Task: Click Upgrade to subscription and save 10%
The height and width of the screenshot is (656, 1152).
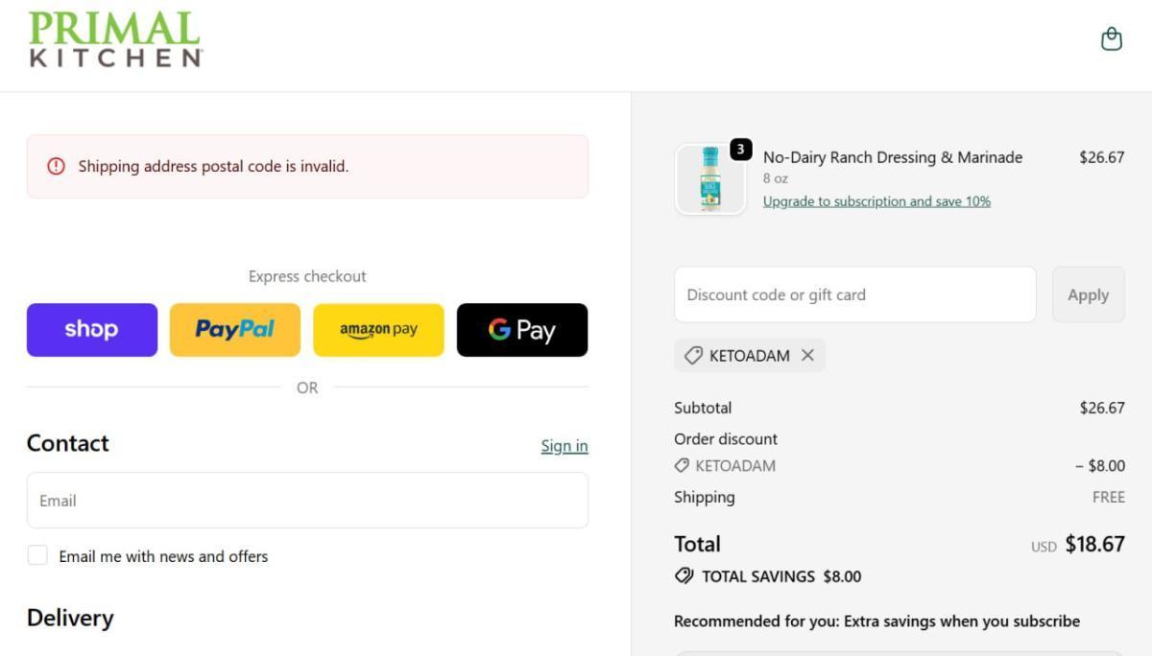Action: pos(876,201)
